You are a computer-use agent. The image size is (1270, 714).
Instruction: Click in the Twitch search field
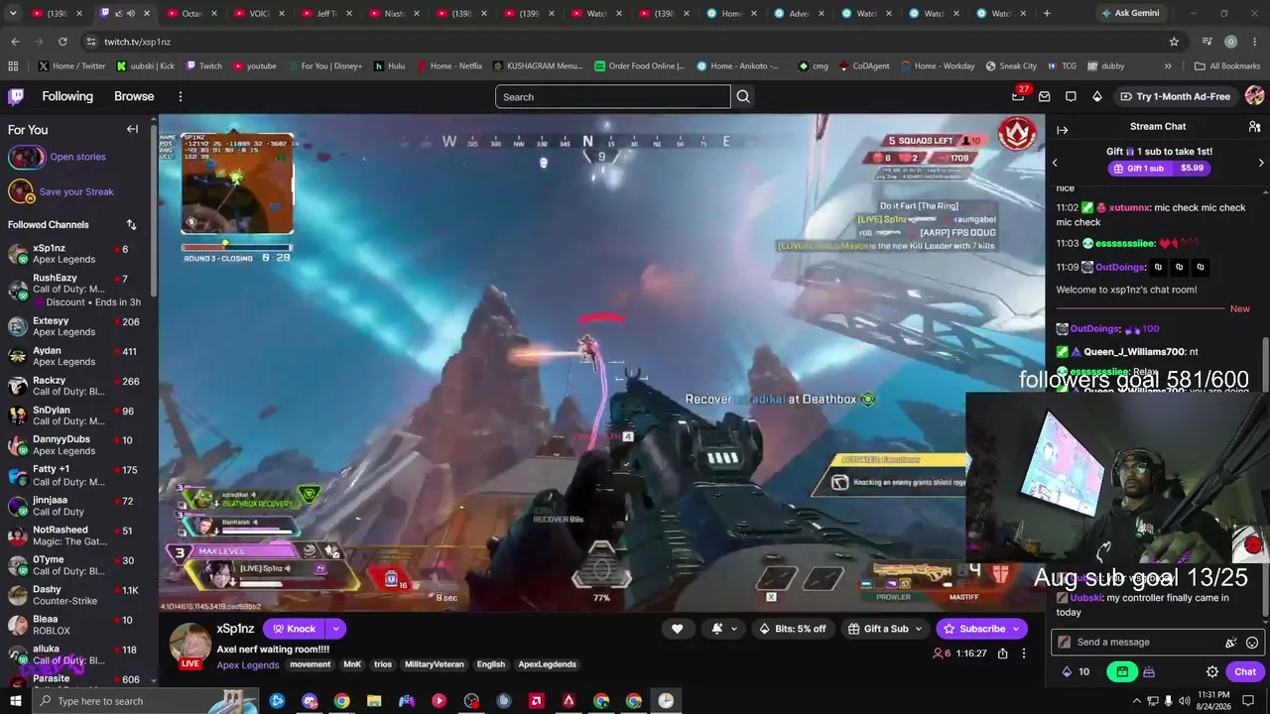coord(613,96)
